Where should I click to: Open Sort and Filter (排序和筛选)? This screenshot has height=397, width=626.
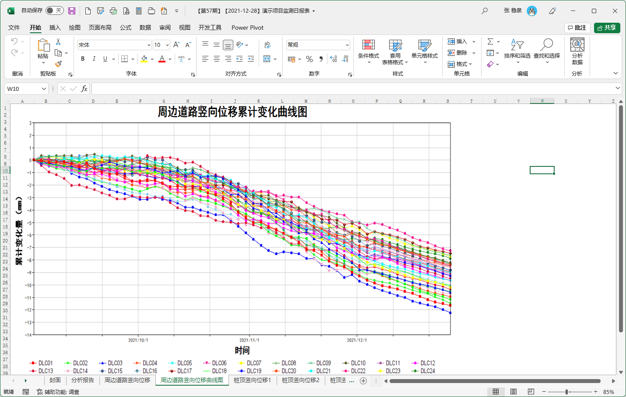coord(517,52)
